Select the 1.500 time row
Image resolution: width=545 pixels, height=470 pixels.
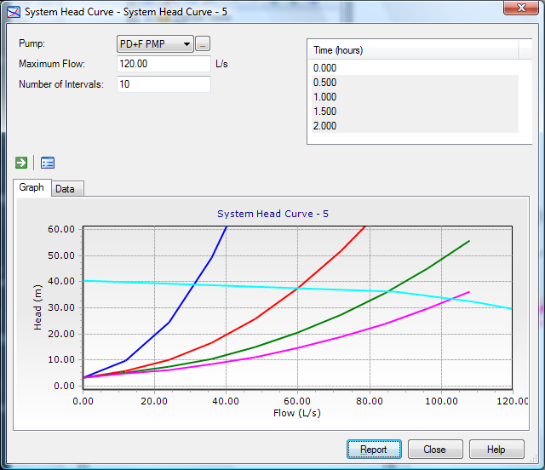tap(415, 112)
